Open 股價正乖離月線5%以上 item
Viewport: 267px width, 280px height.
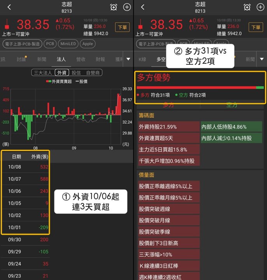tap(169, 198)
